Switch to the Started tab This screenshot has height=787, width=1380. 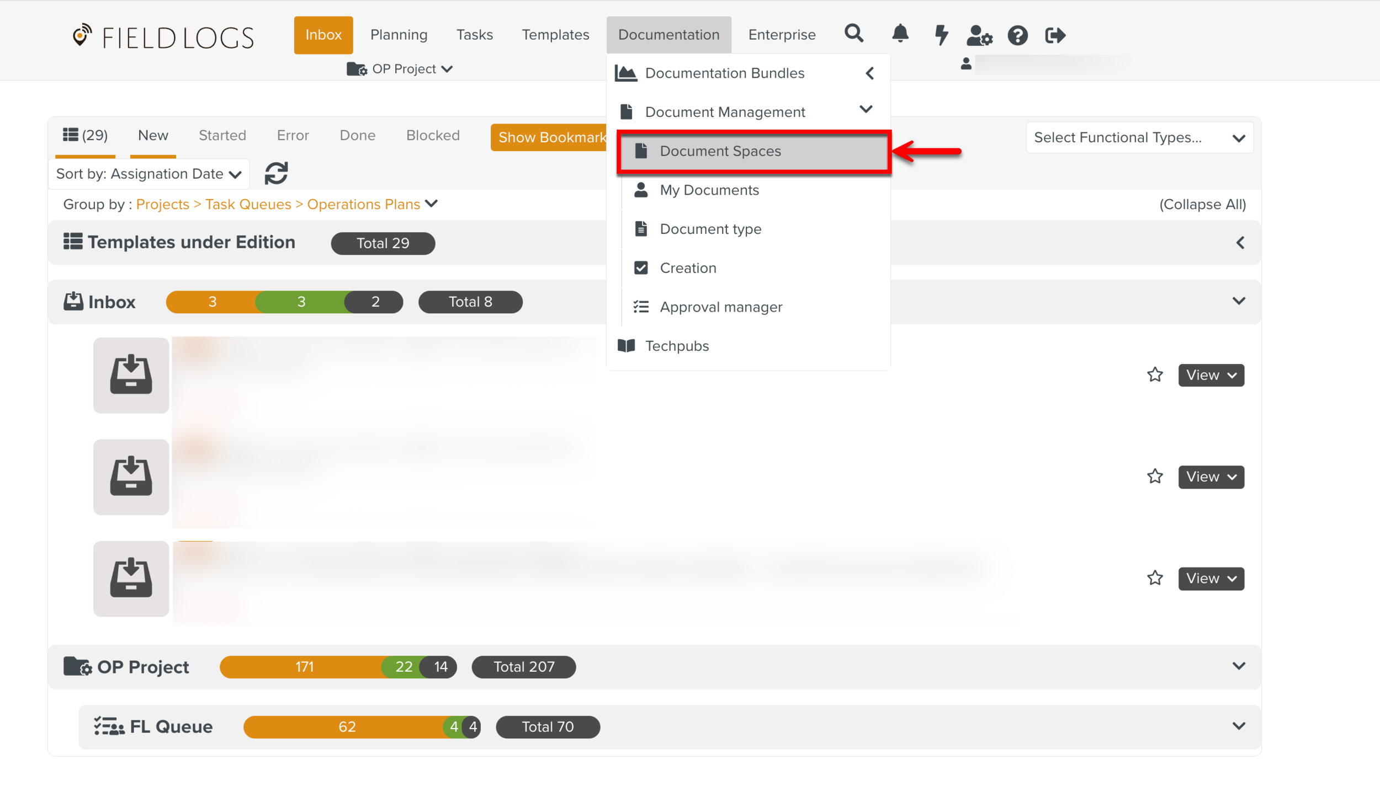click(222, 136)
